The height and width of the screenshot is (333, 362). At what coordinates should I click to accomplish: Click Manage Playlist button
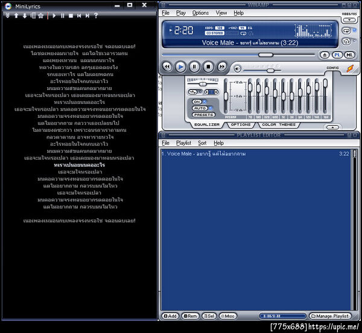pyautogui.click(x=330, y=316)
